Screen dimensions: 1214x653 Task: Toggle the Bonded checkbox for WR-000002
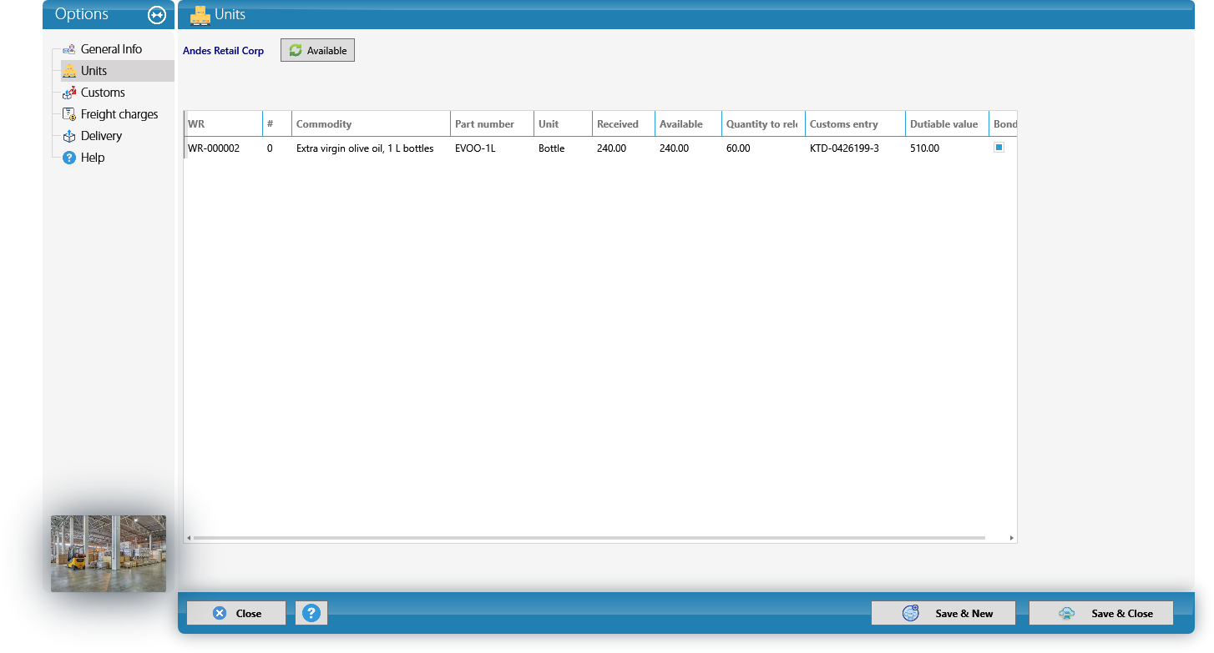pos(999,148)
